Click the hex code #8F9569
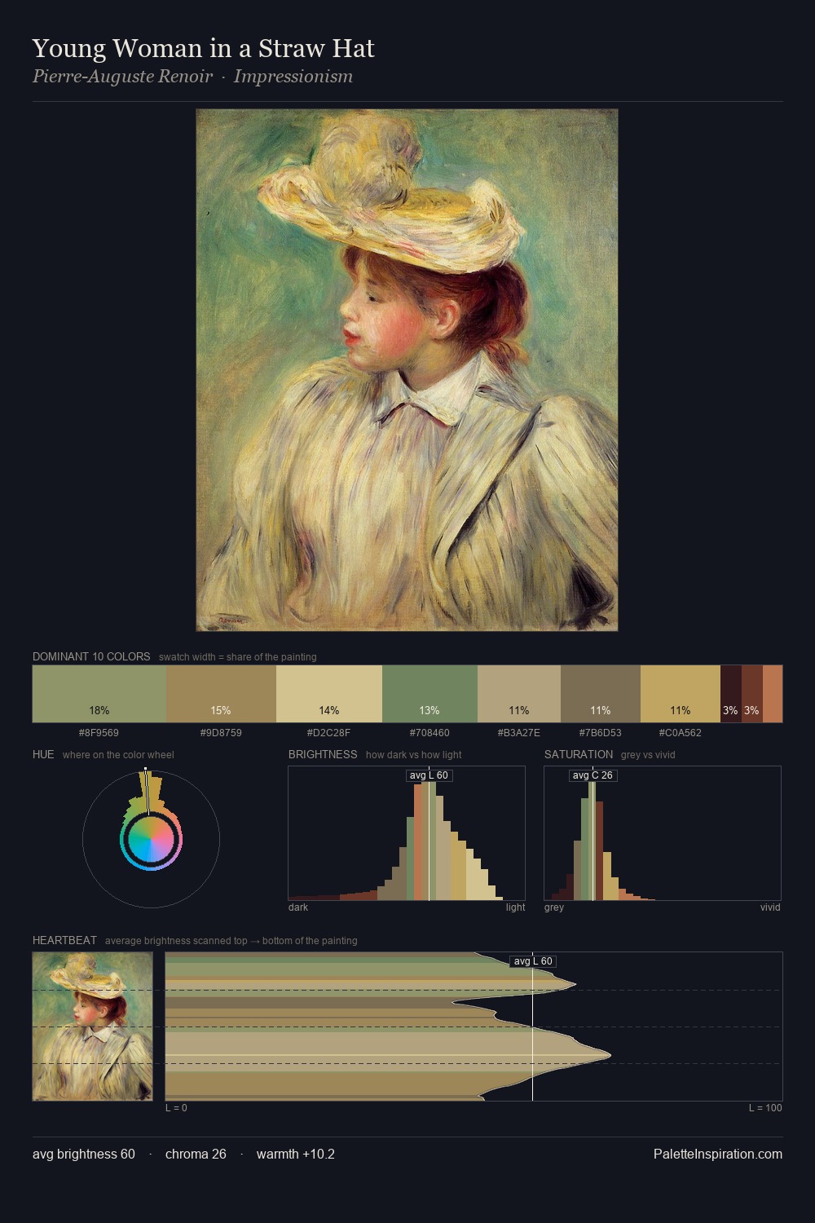Image resolution: width=815 pixels, height=1223 pixels. [x=99, y=733]
